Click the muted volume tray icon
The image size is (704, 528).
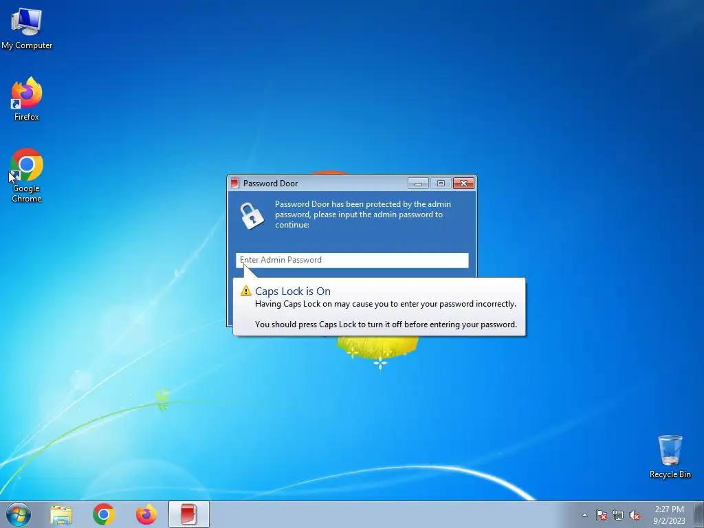pyautogui.click(x=635, y=515)
